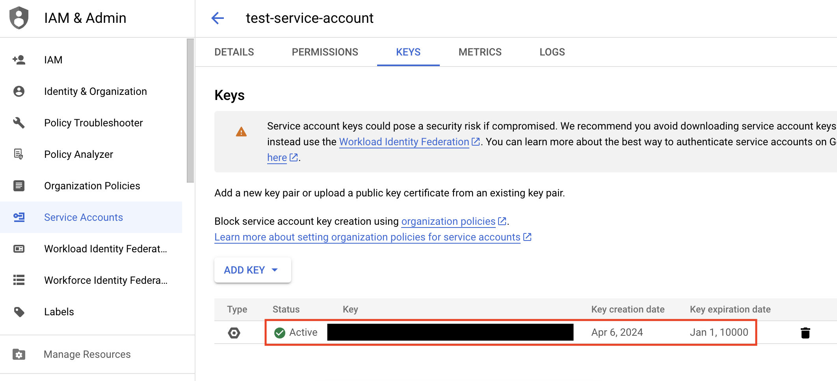
Task: Delete the key with the trash icon
Action: pyautogui.click(x=805, y=333)
